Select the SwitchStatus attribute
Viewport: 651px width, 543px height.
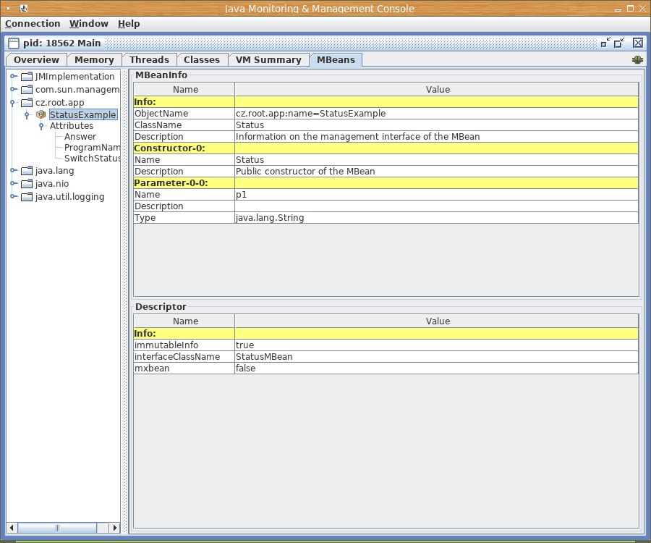click(x=92, y=159)
